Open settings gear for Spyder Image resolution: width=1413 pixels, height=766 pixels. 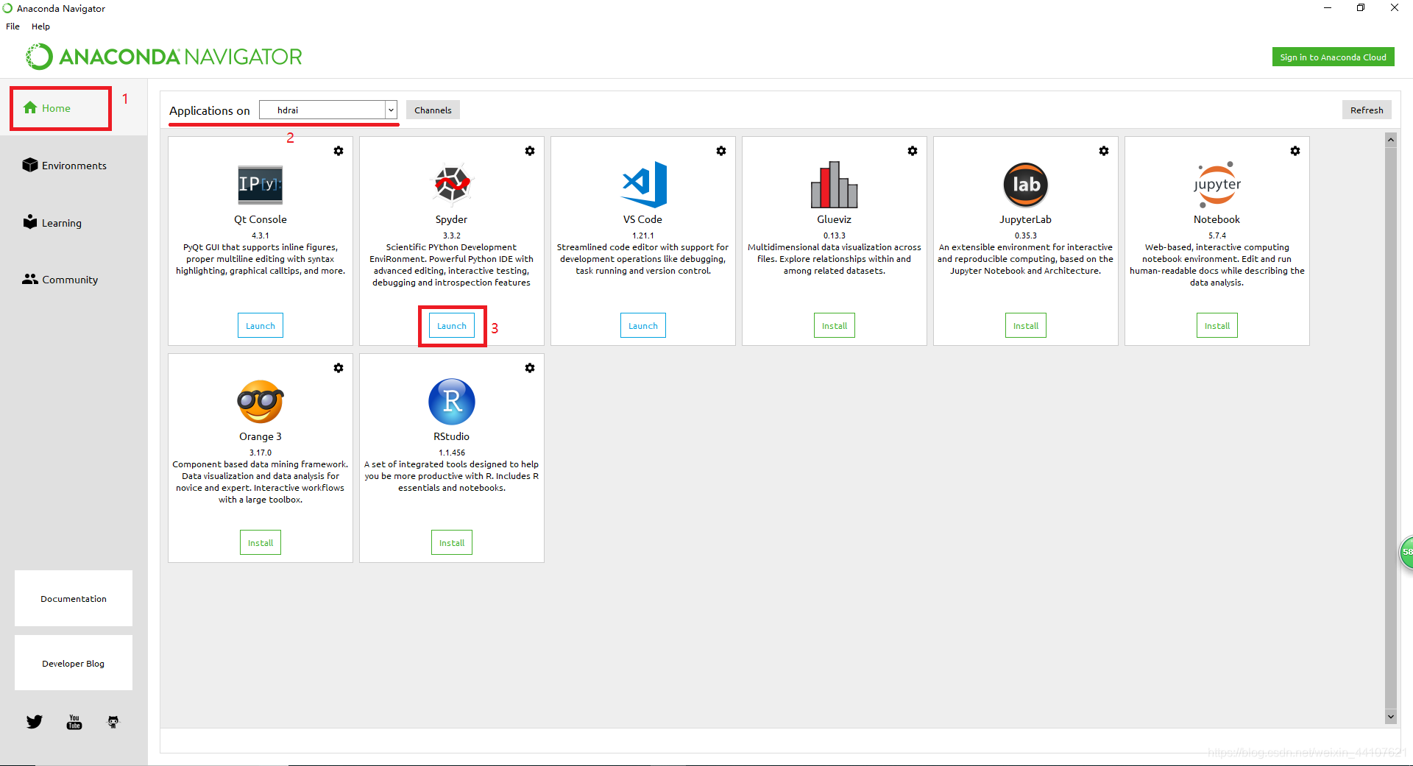(x=530, y=151)
